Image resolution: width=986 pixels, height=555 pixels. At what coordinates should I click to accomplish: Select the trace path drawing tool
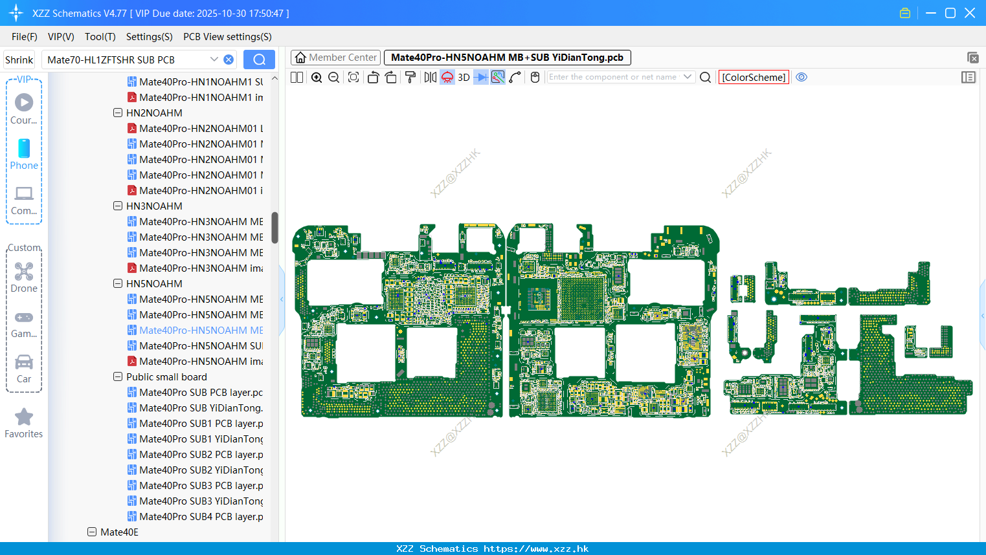[x=515, y=77]
